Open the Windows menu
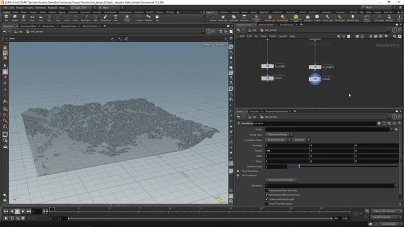Screen dimensions: 404x227 [40, 8]
